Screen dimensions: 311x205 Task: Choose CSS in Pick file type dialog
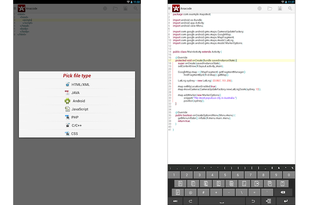(x=77, y=134)
